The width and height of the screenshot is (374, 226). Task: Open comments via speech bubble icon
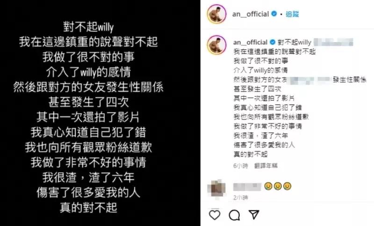(x=234, y=215)
